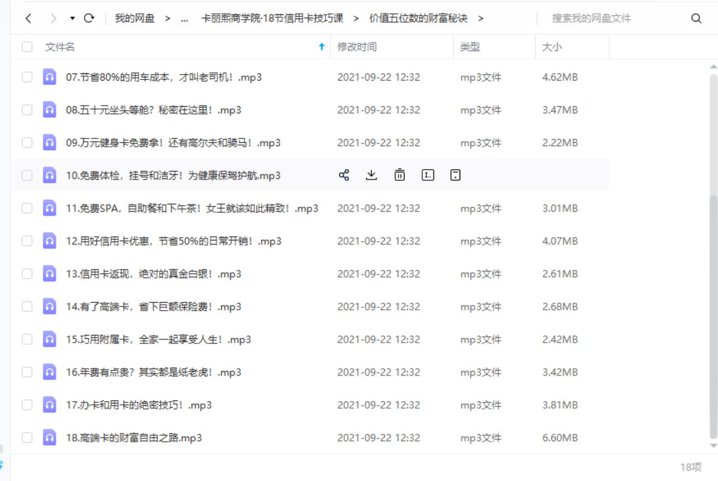Sort by 文件名 column header
Viewport: 718px width, 481px height.
tap(60, 47)
